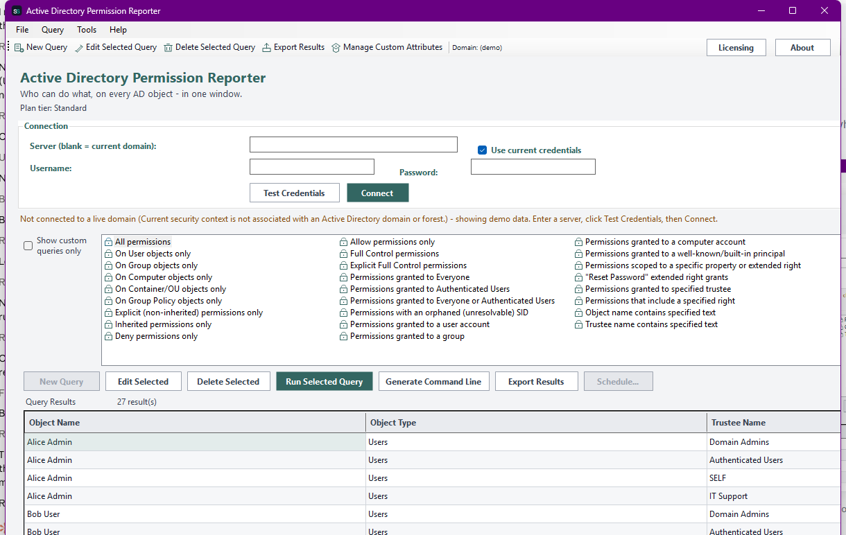Click the Export Results button below query list
Image resolution: width=846 pixels, height=535 pixels.
[536, 382]
